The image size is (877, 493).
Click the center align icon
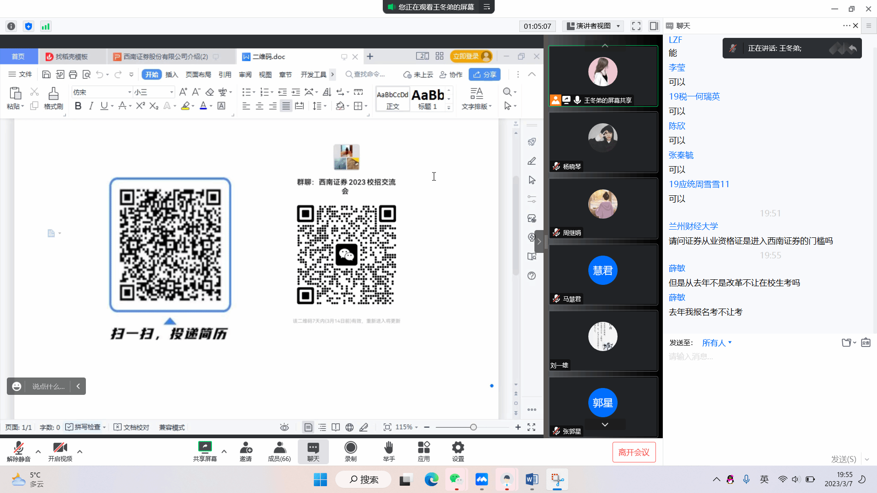pyautogui.click(x=259, y=106)
